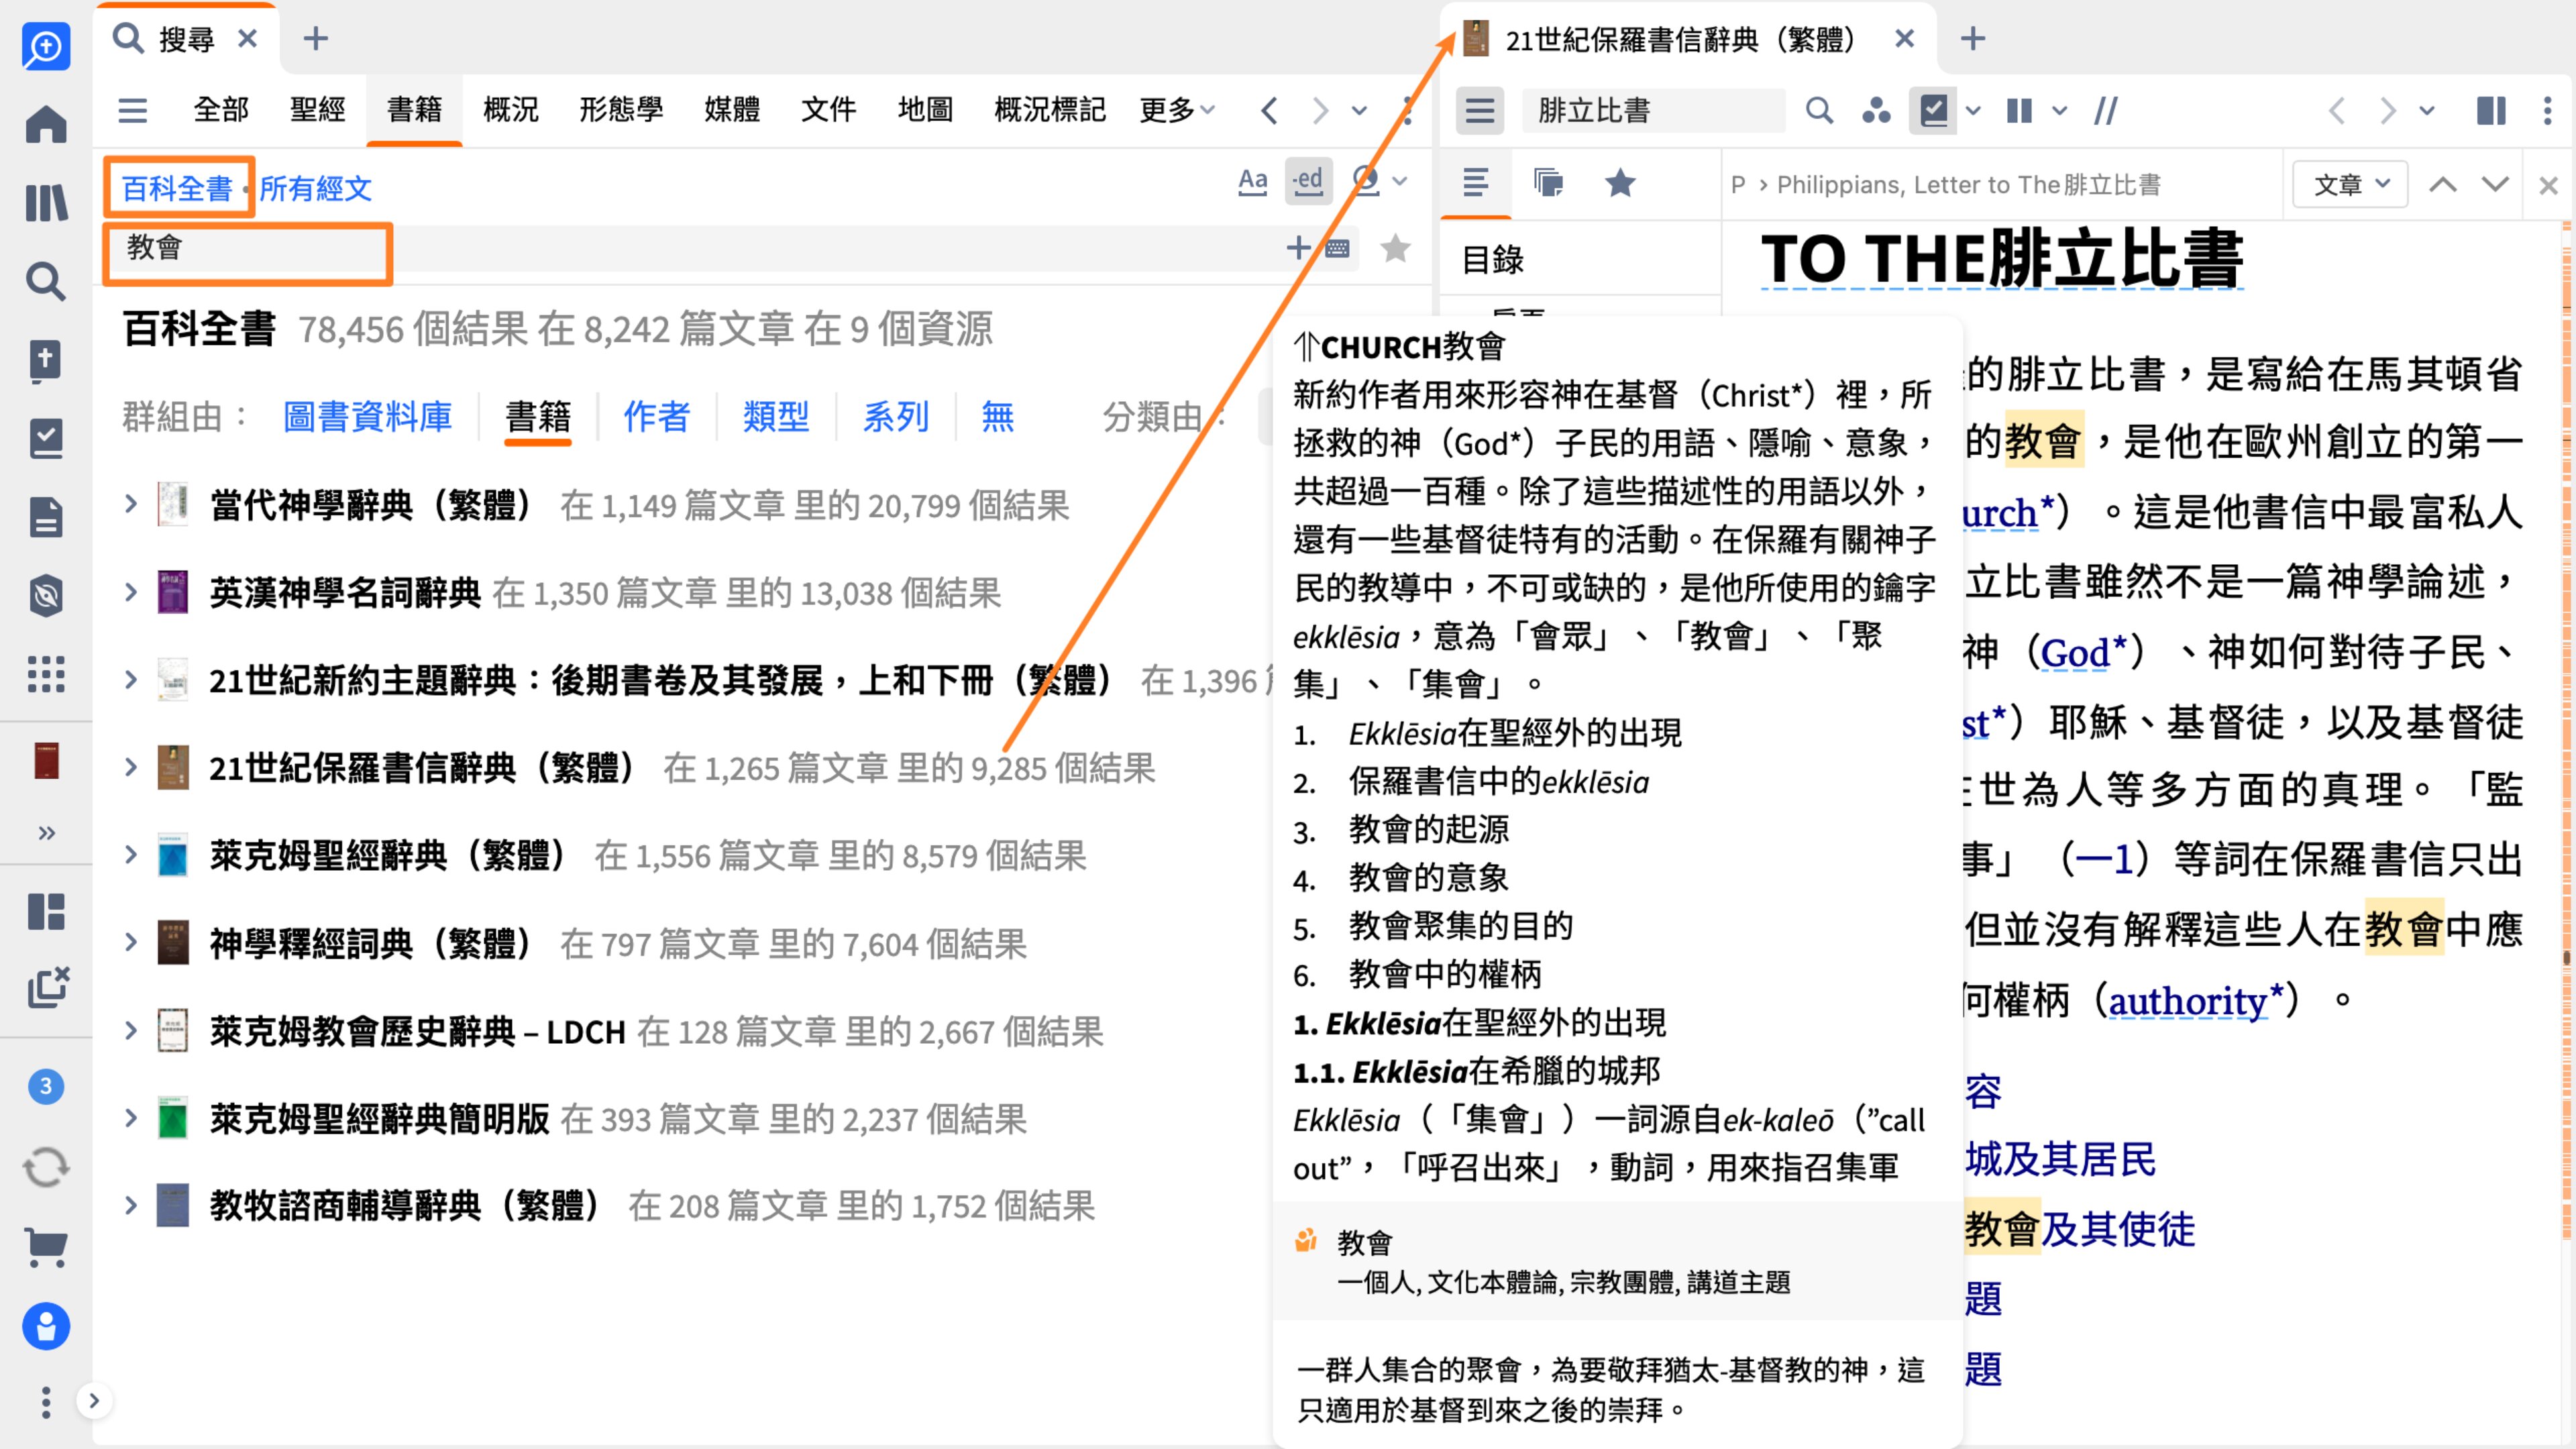Open notifications badge showing 3

[46, 1086]
